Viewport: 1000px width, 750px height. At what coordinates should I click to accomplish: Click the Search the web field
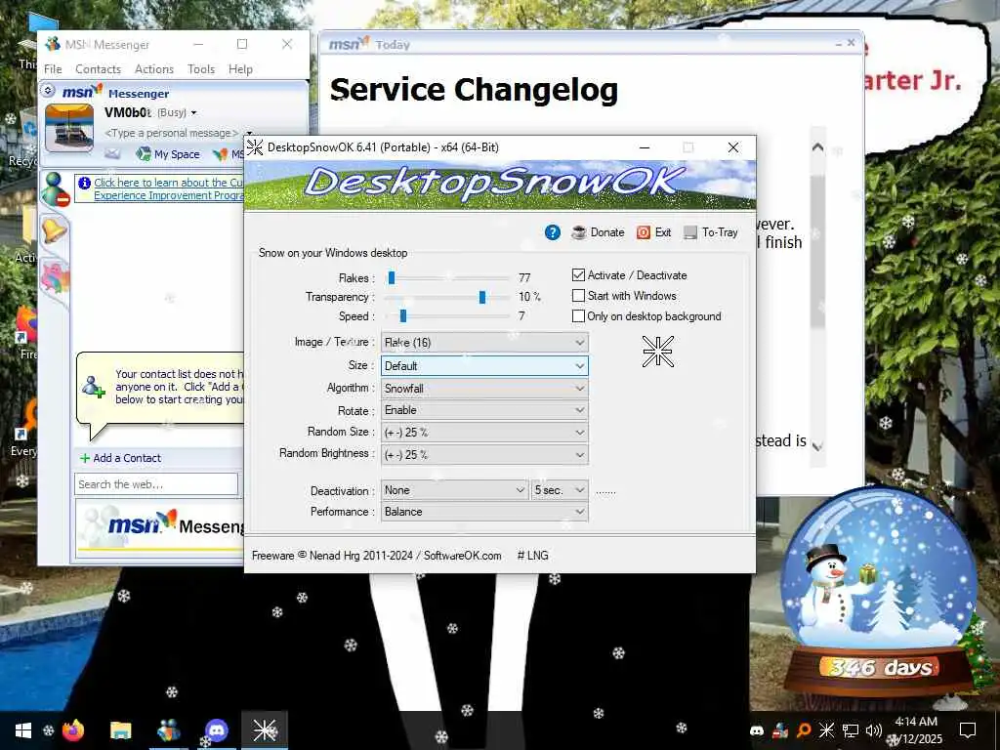[156, 484]
